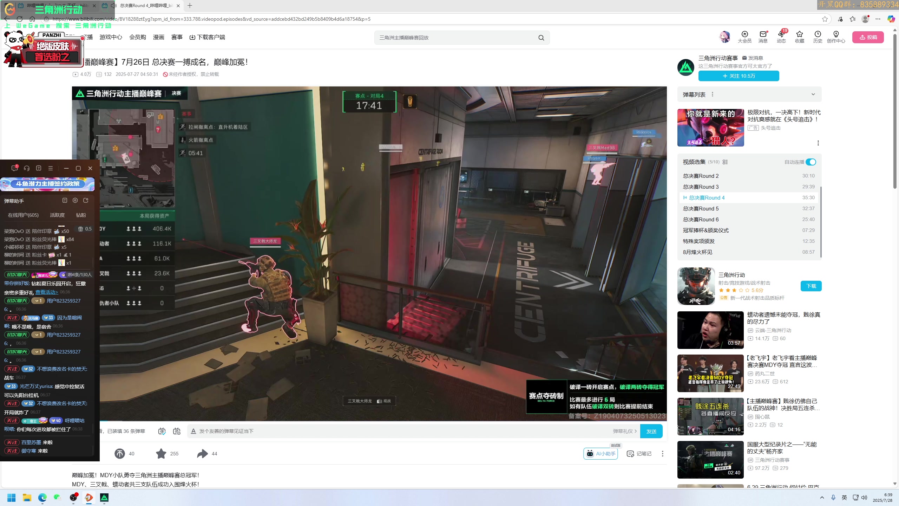Switch to 钻粉 tab in assistant

(81, 215)
